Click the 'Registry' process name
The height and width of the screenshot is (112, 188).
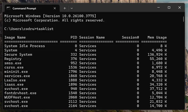click(x=13, y=59)
